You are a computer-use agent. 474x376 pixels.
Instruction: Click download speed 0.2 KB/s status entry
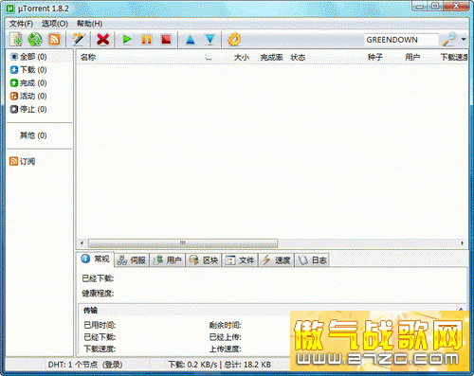[x=192, y=365]
